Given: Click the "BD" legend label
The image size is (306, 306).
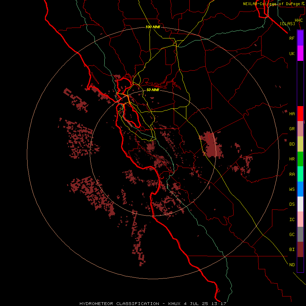Looking at the screenshot, I should [x=292, y=144].
